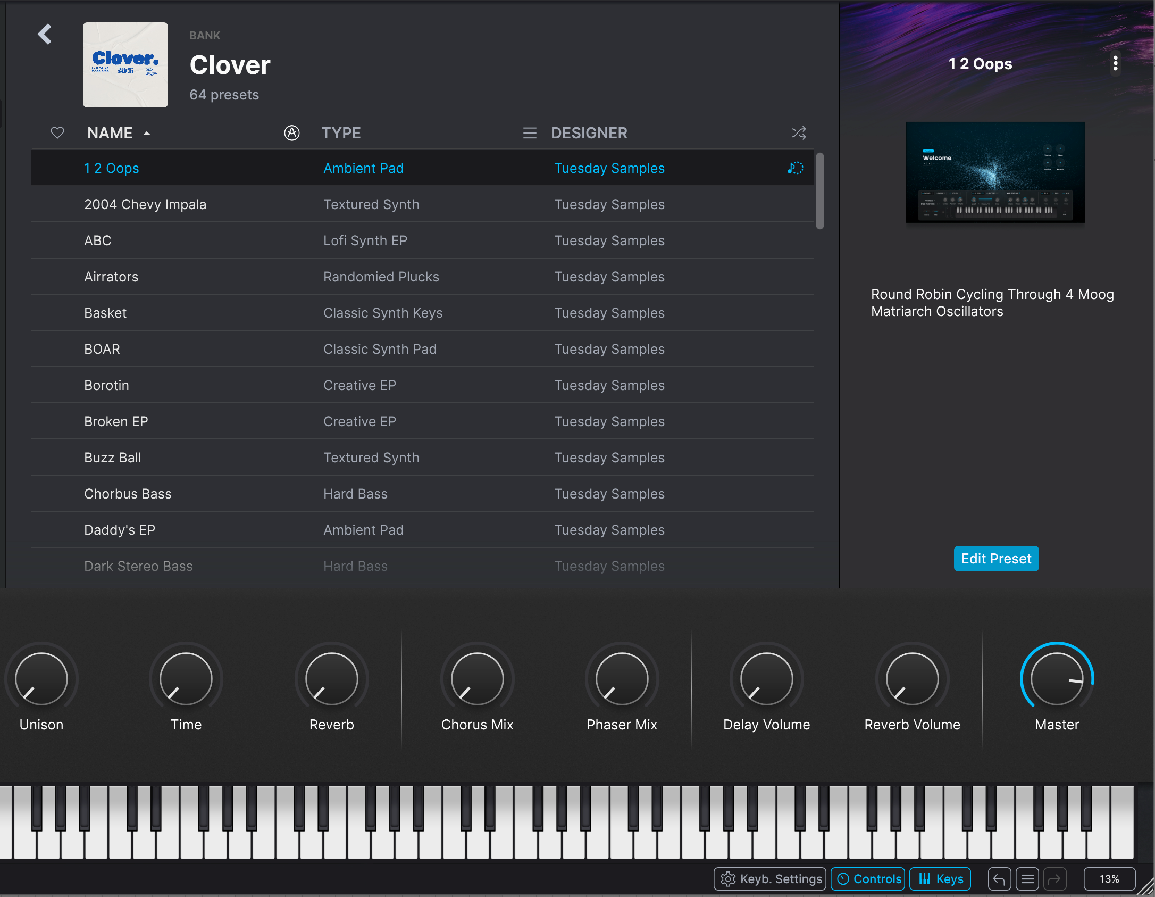This screenshot has height=897, width=1155.
Task: Click the 1 2 Oops title in preset panel
Action: point(980,64)
